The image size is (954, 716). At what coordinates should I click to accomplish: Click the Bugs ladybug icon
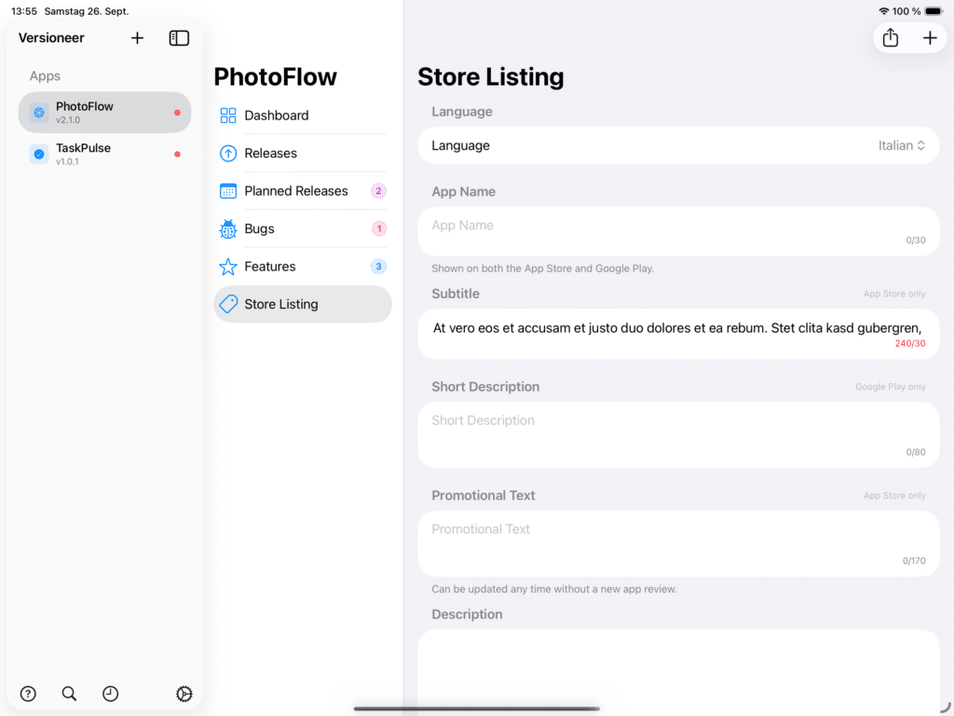point(228,229)
